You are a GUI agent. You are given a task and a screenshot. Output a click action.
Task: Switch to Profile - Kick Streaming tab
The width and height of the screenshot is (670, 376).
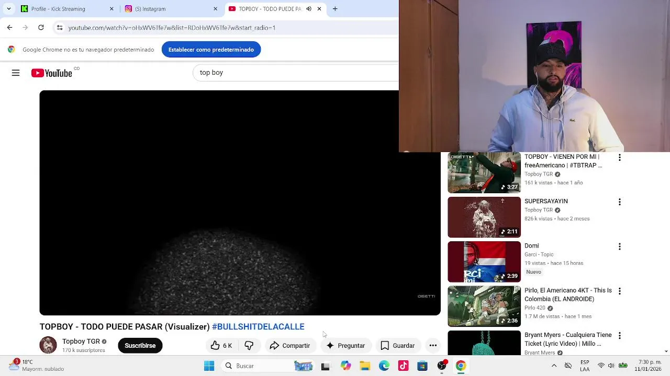click(x=66, y=9)
